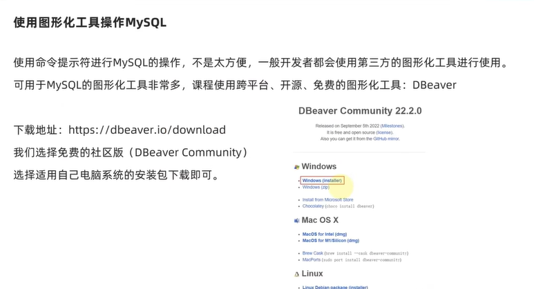Open the Brew Cask link
The width and height of the screenshot is (534, 289).
[313, 253]
